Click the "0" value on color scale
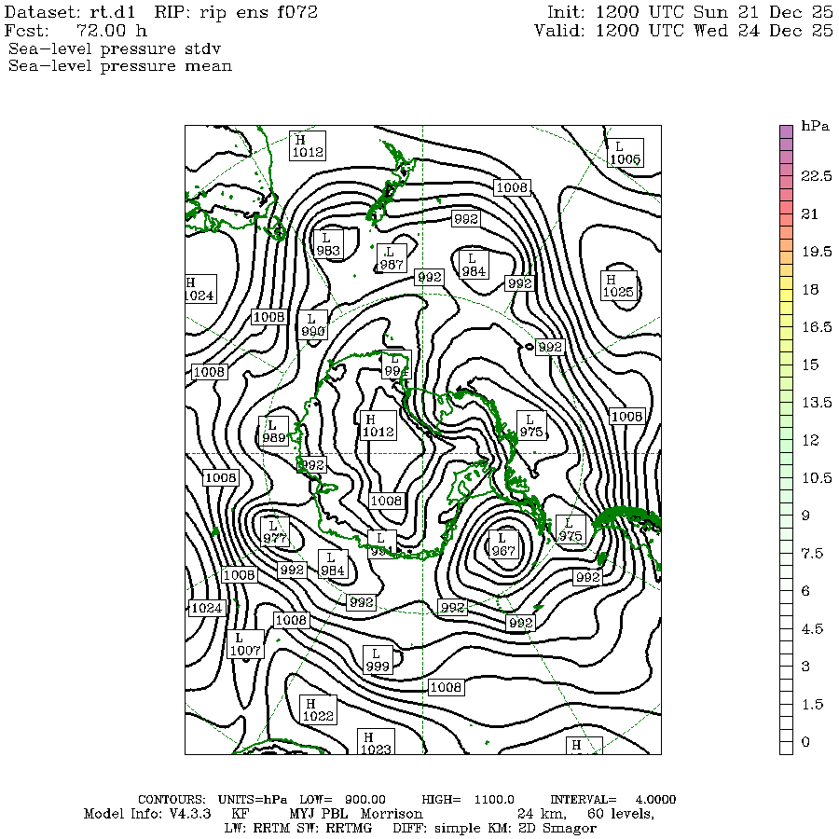Image resolution: width=839 pixels, height=839 pixels. [x=805, y=742]
